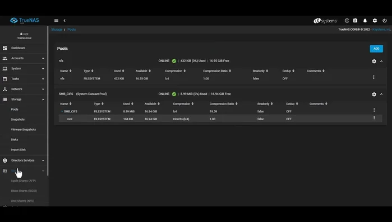Sort nfs table by Dedup
Screen dimensions: 392x222
pos(288,71)
